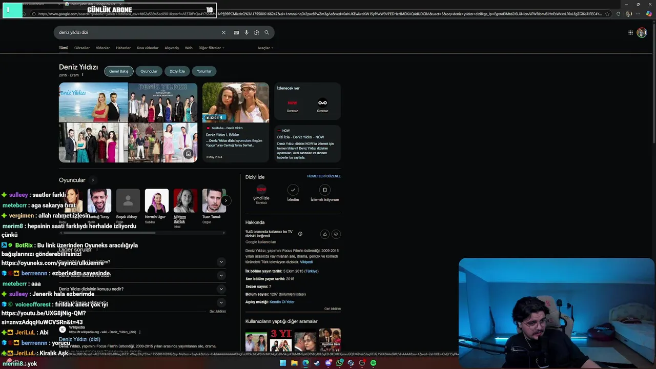Click HİZMETLERİ DÜZENLE link
This screenshot has height=369, width=656.
click(324, 176)
